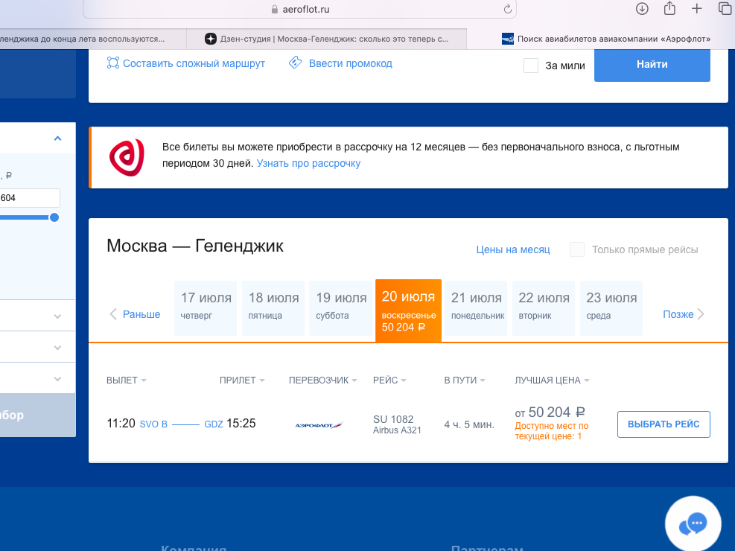Click the от 50 204 ₽ price
This screenshot has width=735, height=551.
point(550,413)
